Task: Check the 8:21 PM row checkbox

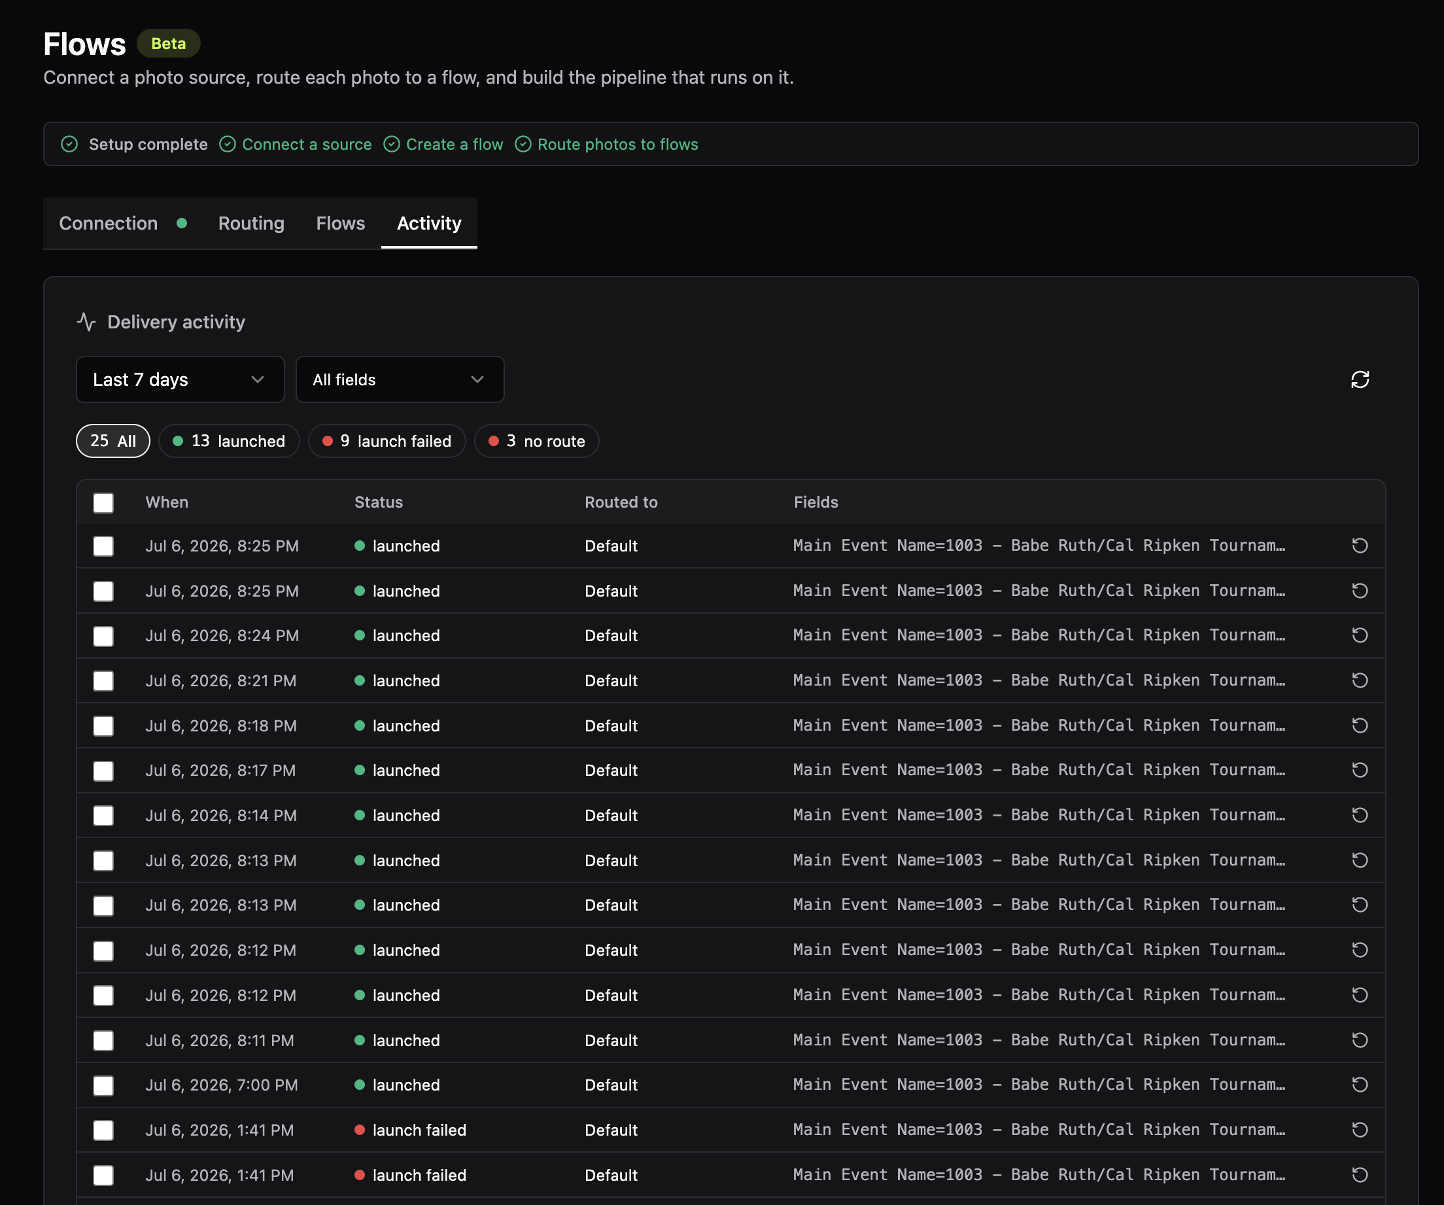Action: 103,681
